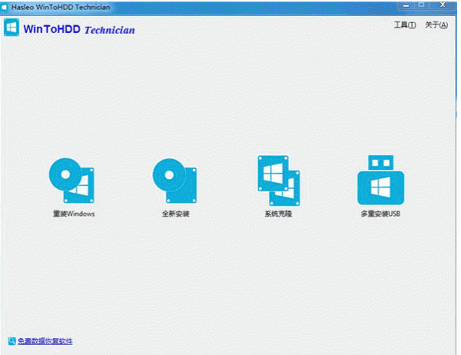The width and height of the screenshot is (461, 355).
Task: Select the 全新安装 label
Action: click(175, 214)
